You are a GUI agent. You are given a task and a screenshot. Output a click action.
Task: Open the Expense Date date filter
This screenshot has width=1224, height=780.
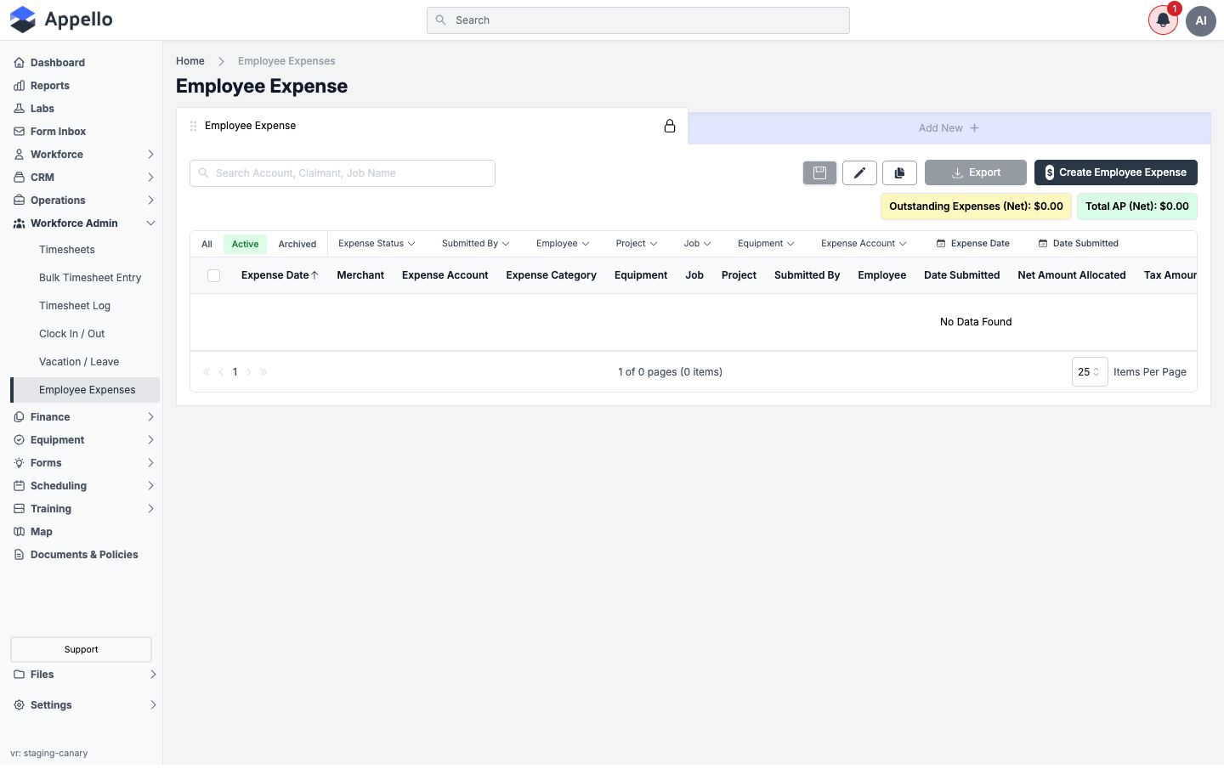[x=972, y=244]
